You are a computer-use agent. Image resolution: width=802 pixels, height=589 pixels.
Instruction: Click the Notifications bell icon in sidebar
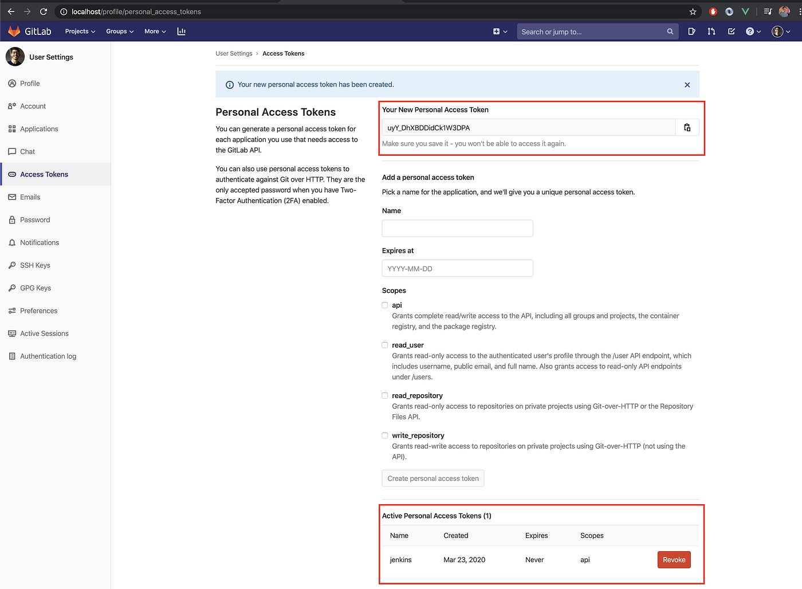(12, 242)
